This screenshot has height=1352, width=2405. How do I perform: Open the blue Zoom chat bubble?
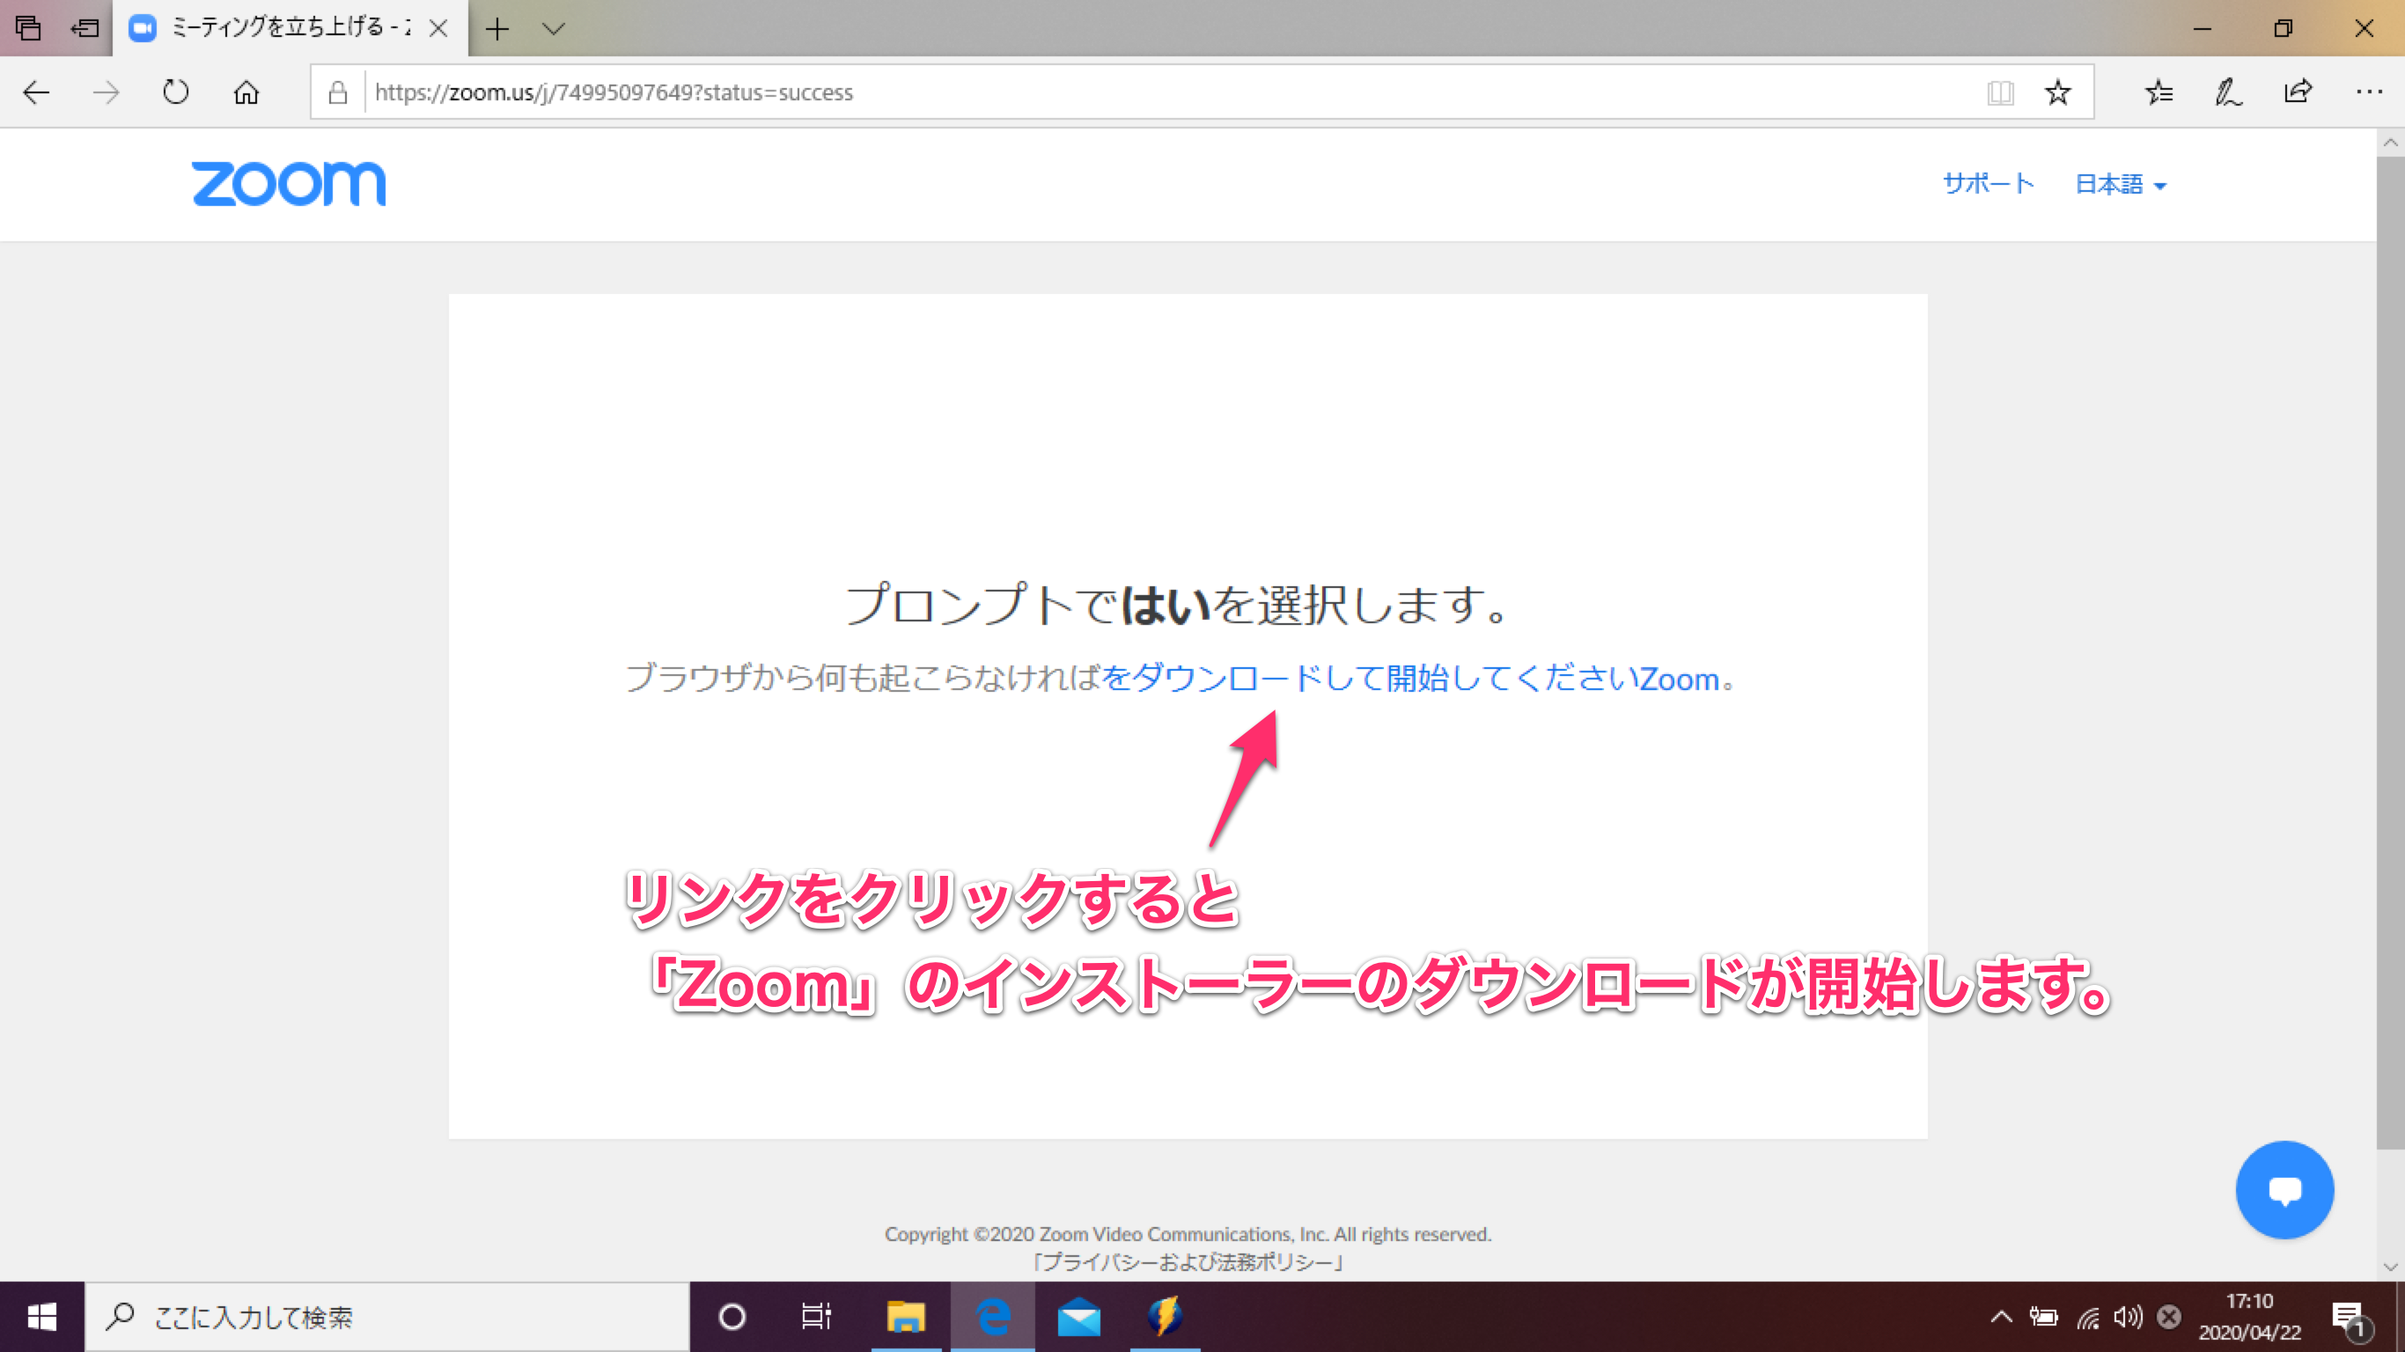click(x=2284, y=1189)
